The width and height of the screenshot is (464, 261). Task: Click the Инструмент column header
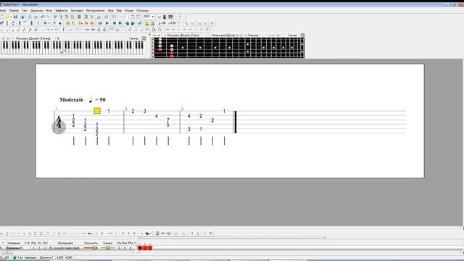coord(65,243)
